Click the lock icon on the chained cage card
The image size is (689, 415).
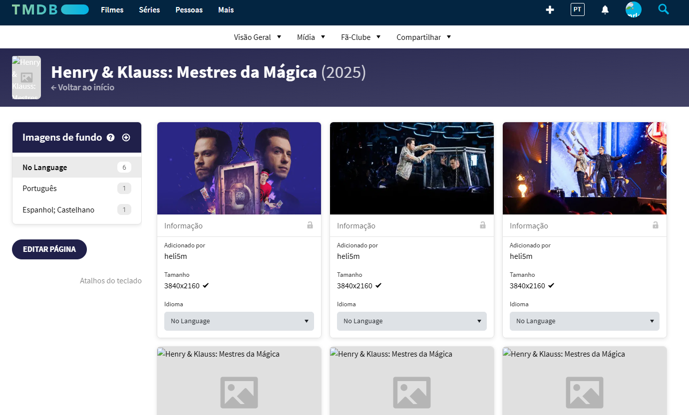[x=483, y=225]
